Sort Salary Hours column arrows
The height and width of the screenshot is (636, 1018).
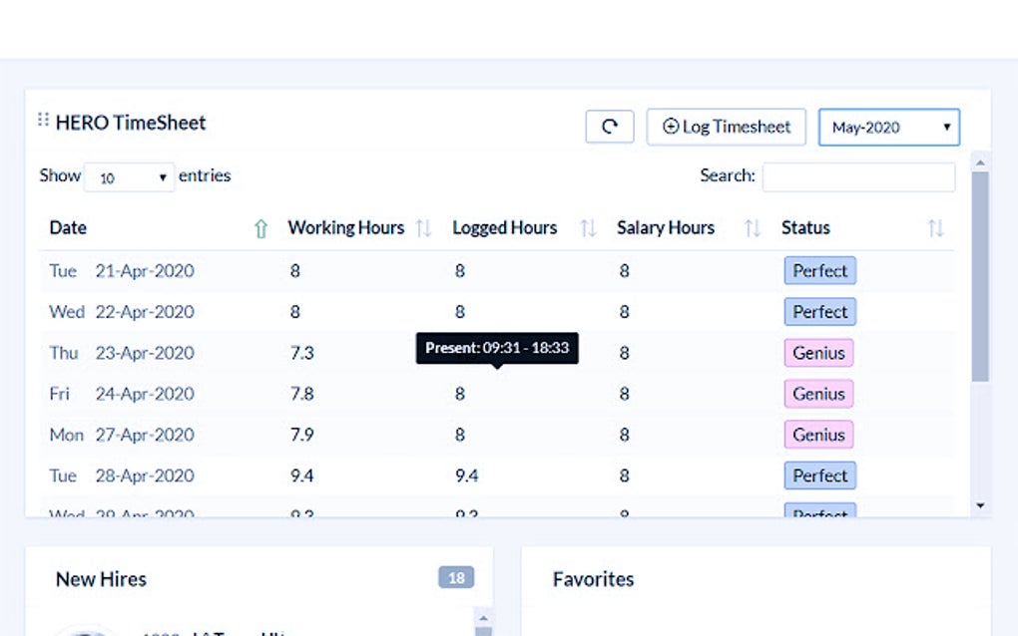[753, 228]
